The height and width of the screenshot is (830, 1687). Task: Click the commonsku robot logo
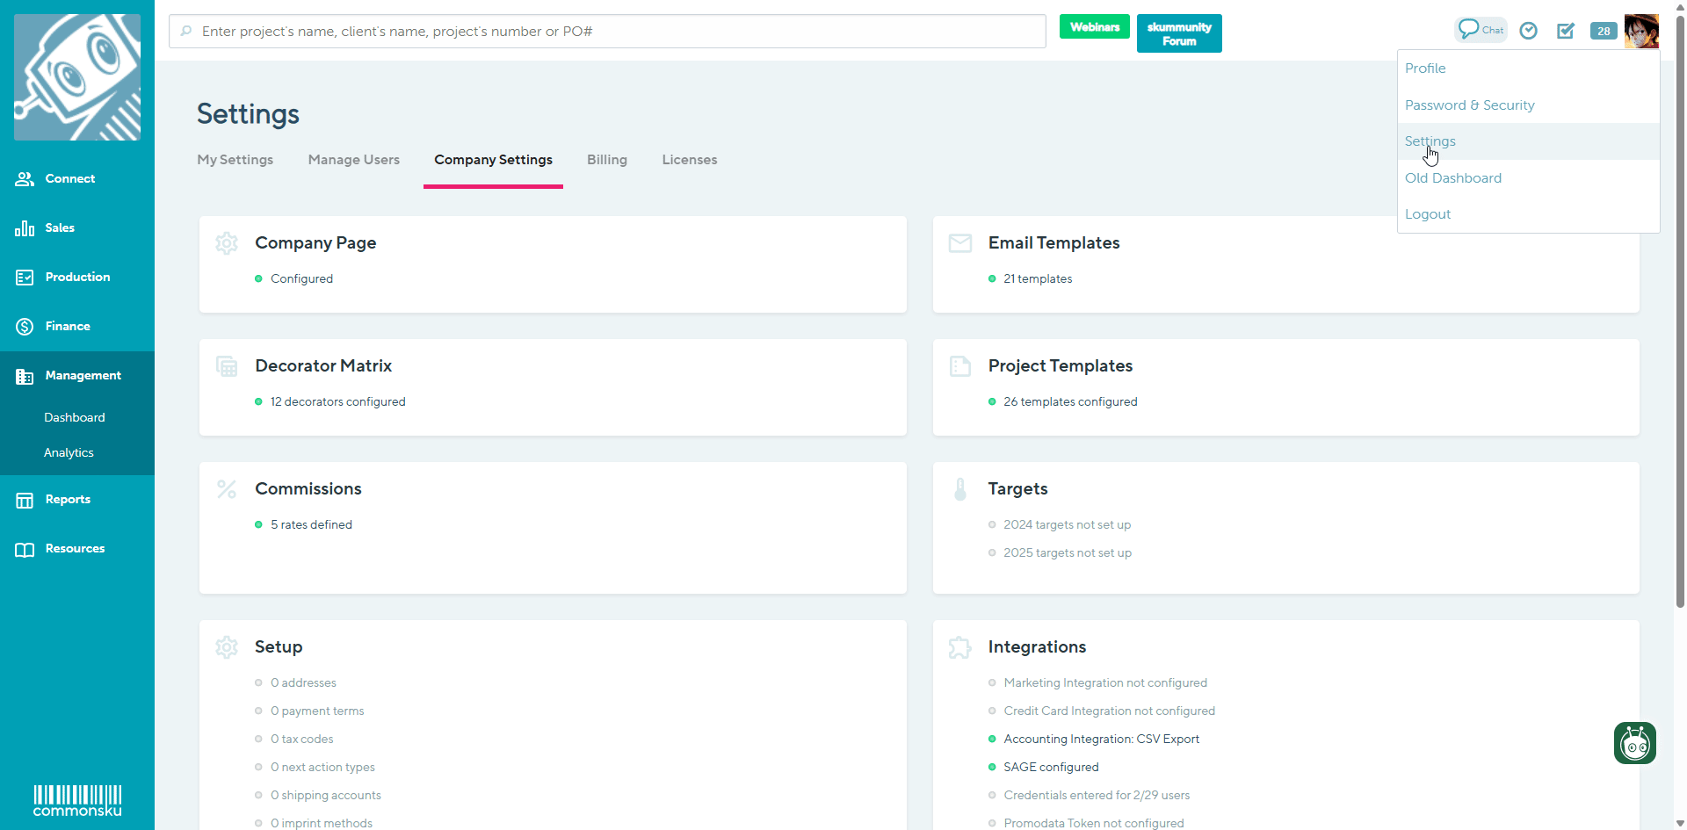coord(77,77)
